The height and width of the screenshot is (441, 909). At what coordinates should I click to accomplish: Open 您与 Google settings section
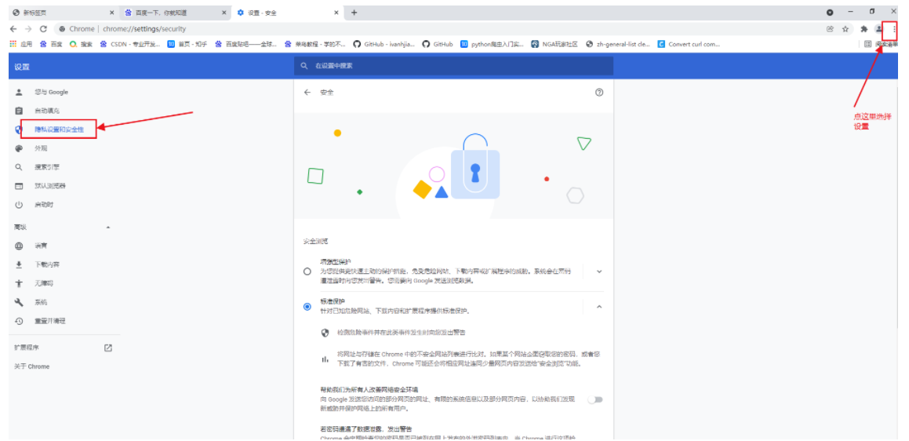pos(51,93)
